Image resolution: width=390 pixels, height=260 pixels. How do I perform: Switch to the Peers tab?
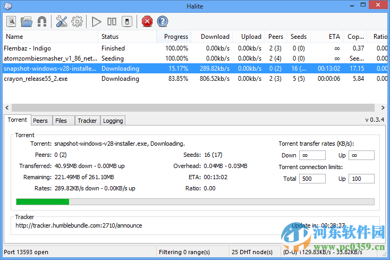coord(40,121)
